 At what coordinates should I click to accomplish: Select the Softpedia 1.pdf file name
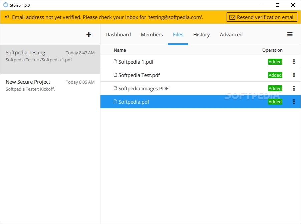[136, 62]
